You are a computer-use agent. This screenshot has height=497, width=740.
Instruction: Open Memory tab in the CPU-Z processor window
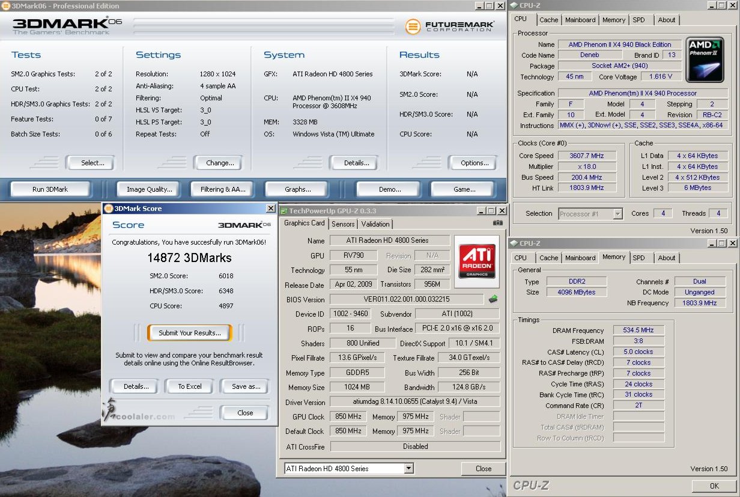pyautogui.click(x=614, y=20)
